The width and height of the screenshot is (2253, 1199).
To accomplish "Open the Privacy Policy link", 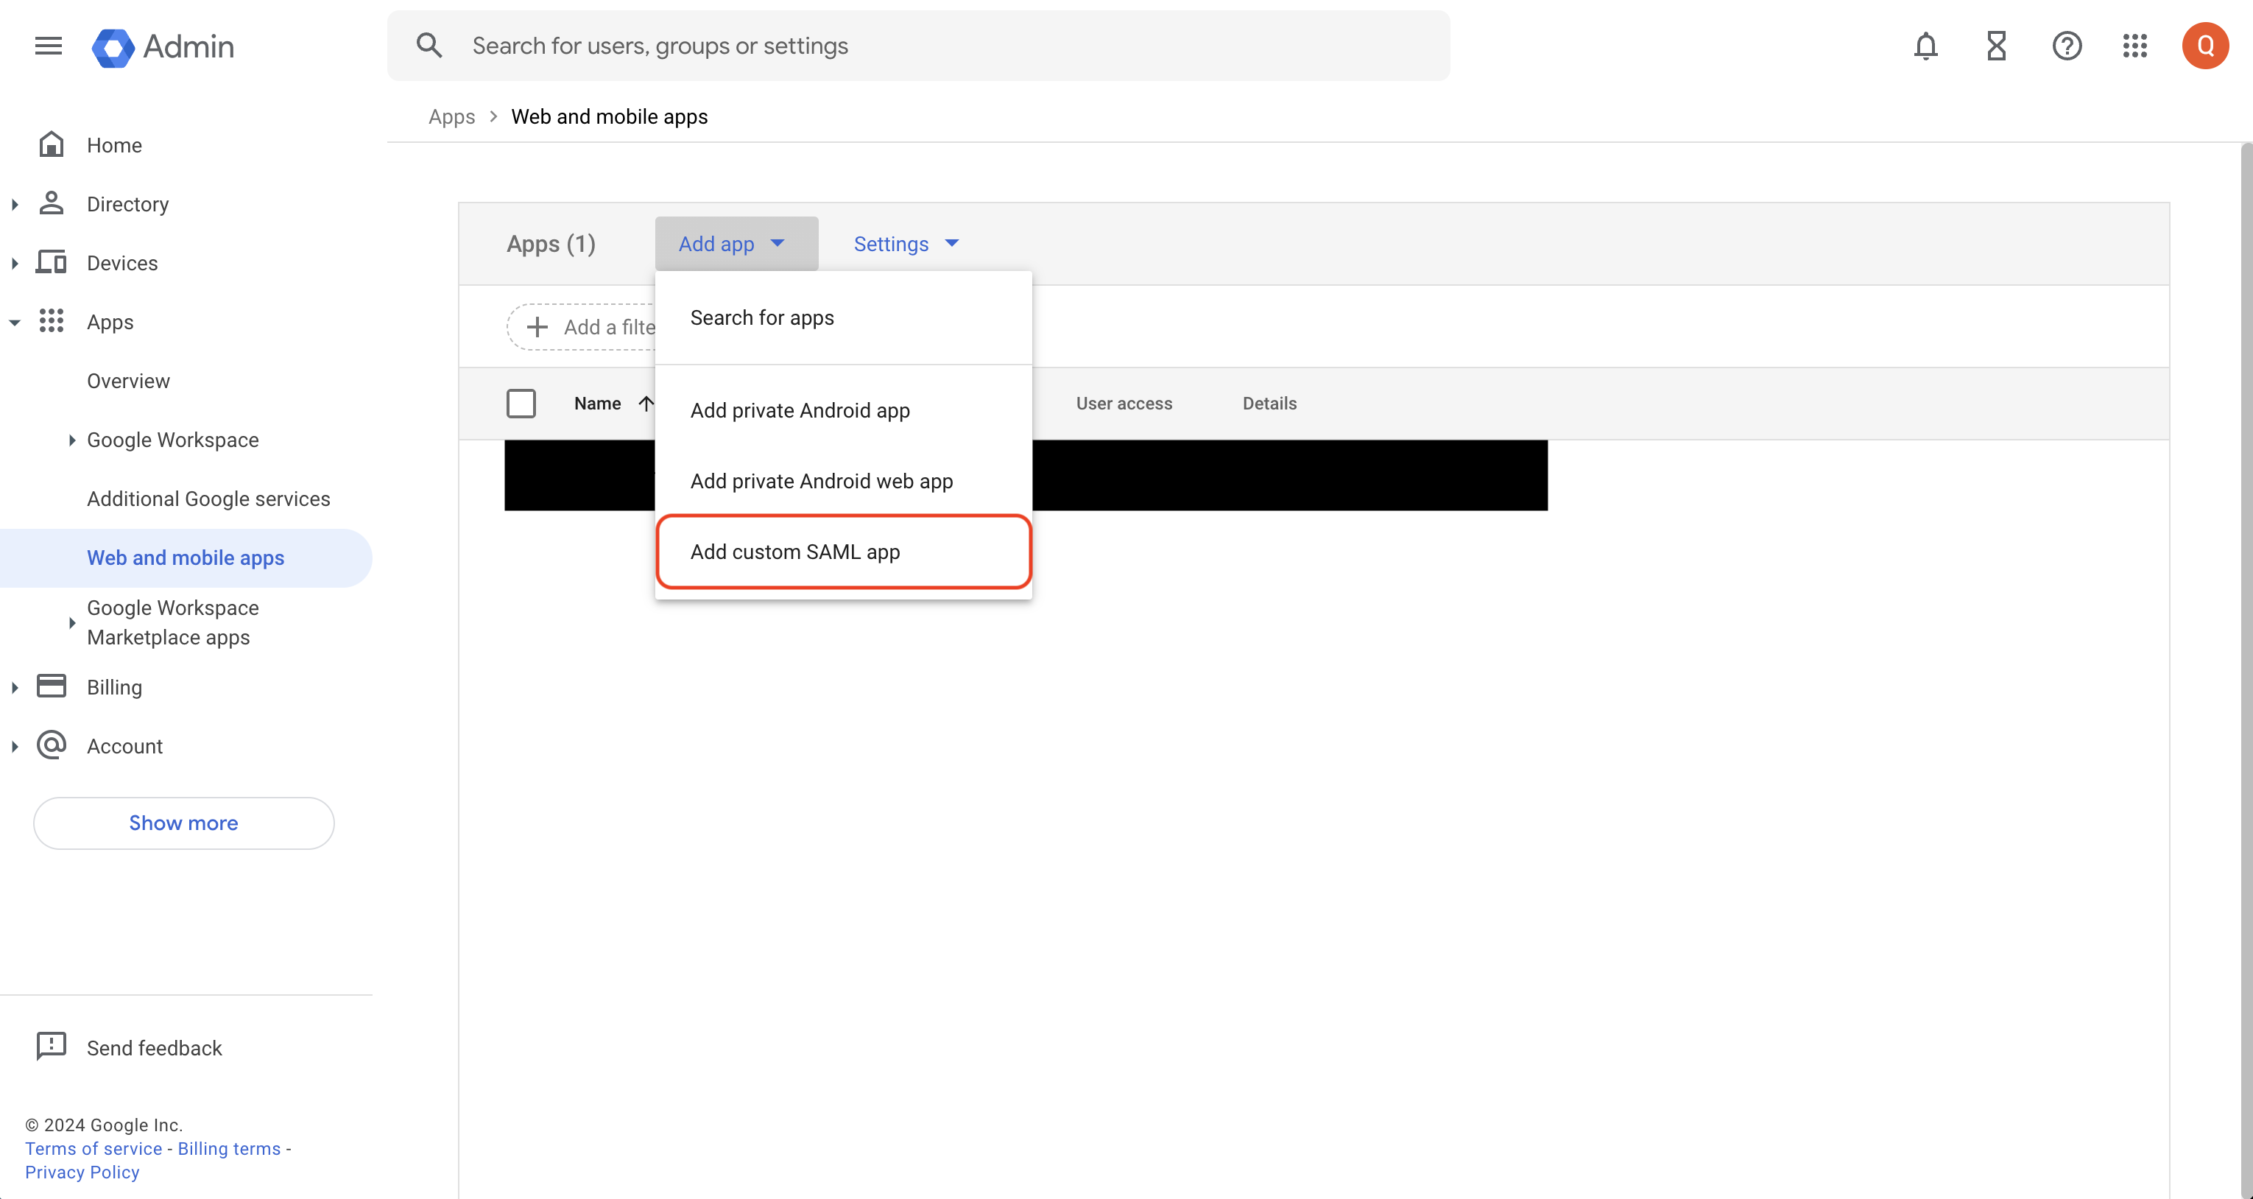I will (82, 1171).
